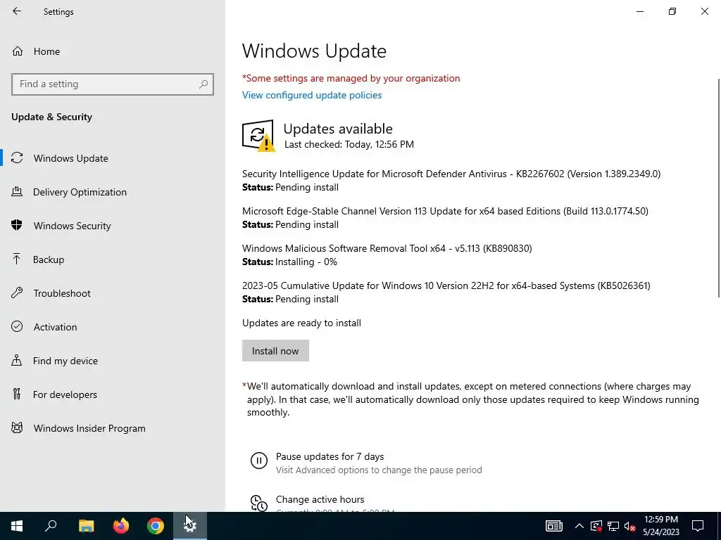Click the network tray icon
The height and width of the screenshot is (540, 721).
[x=613, y=526]
